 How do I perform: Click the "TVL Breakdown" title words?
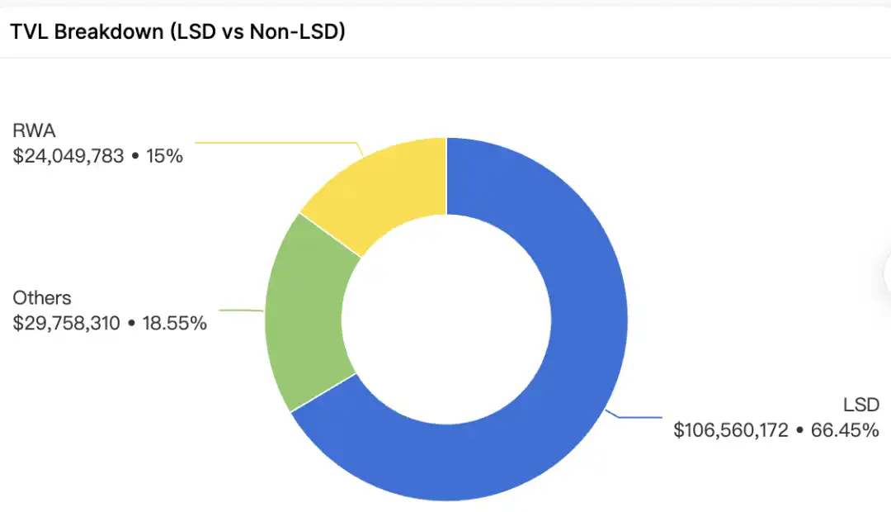[85, 31]
